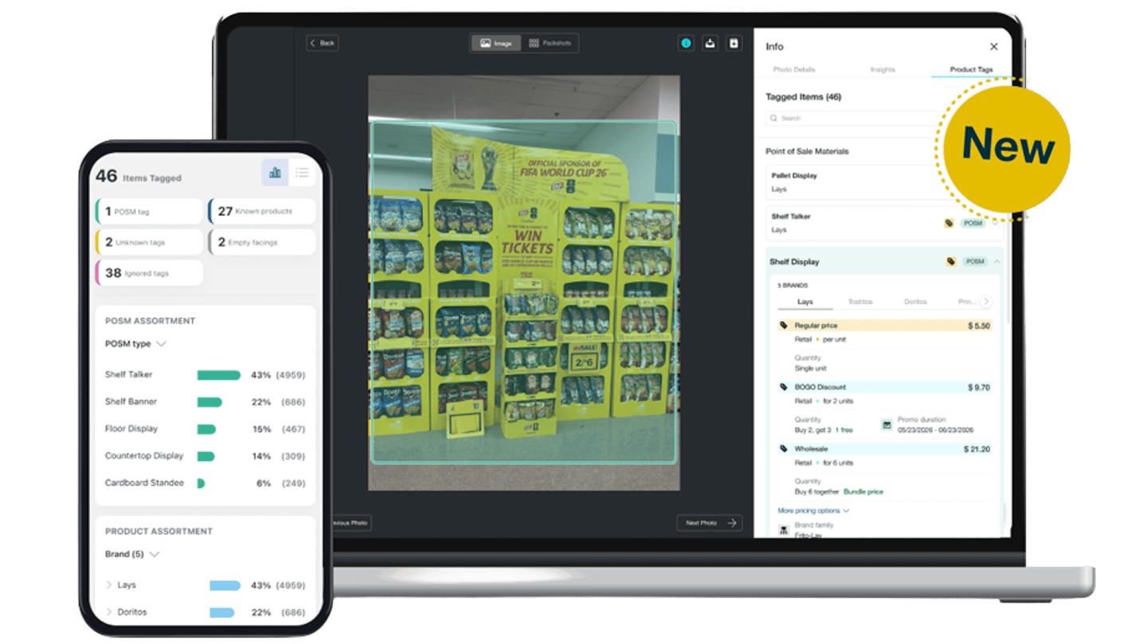Close the Info panel
This screenshot has height=644, width=1147.
click(993, 47)
